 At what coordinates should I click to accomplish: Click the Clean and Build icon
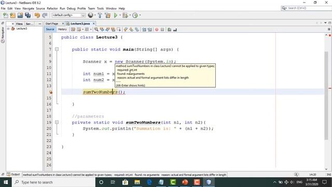tap(107, 15)
